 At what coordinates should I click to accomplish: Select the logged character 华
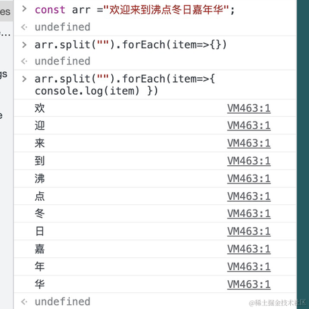pyautogui.click(x=40, y=284)
